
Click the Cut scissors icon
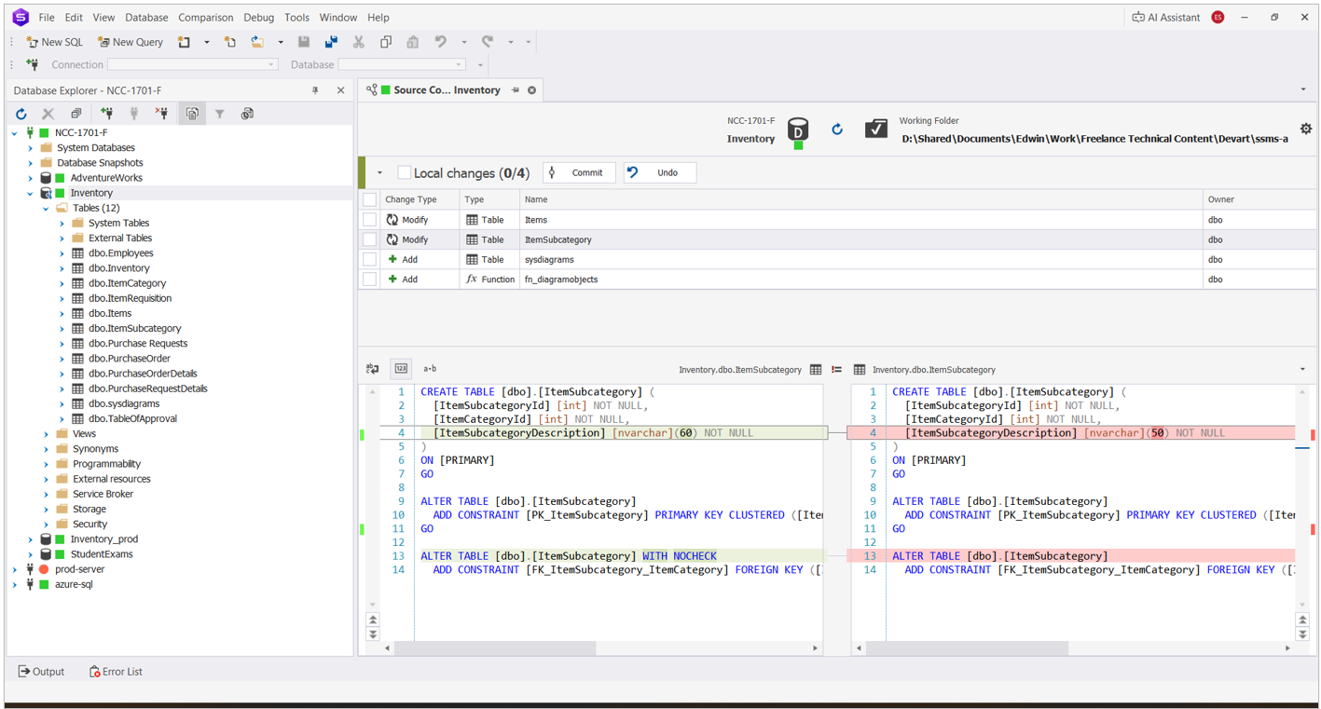[359, 42]
